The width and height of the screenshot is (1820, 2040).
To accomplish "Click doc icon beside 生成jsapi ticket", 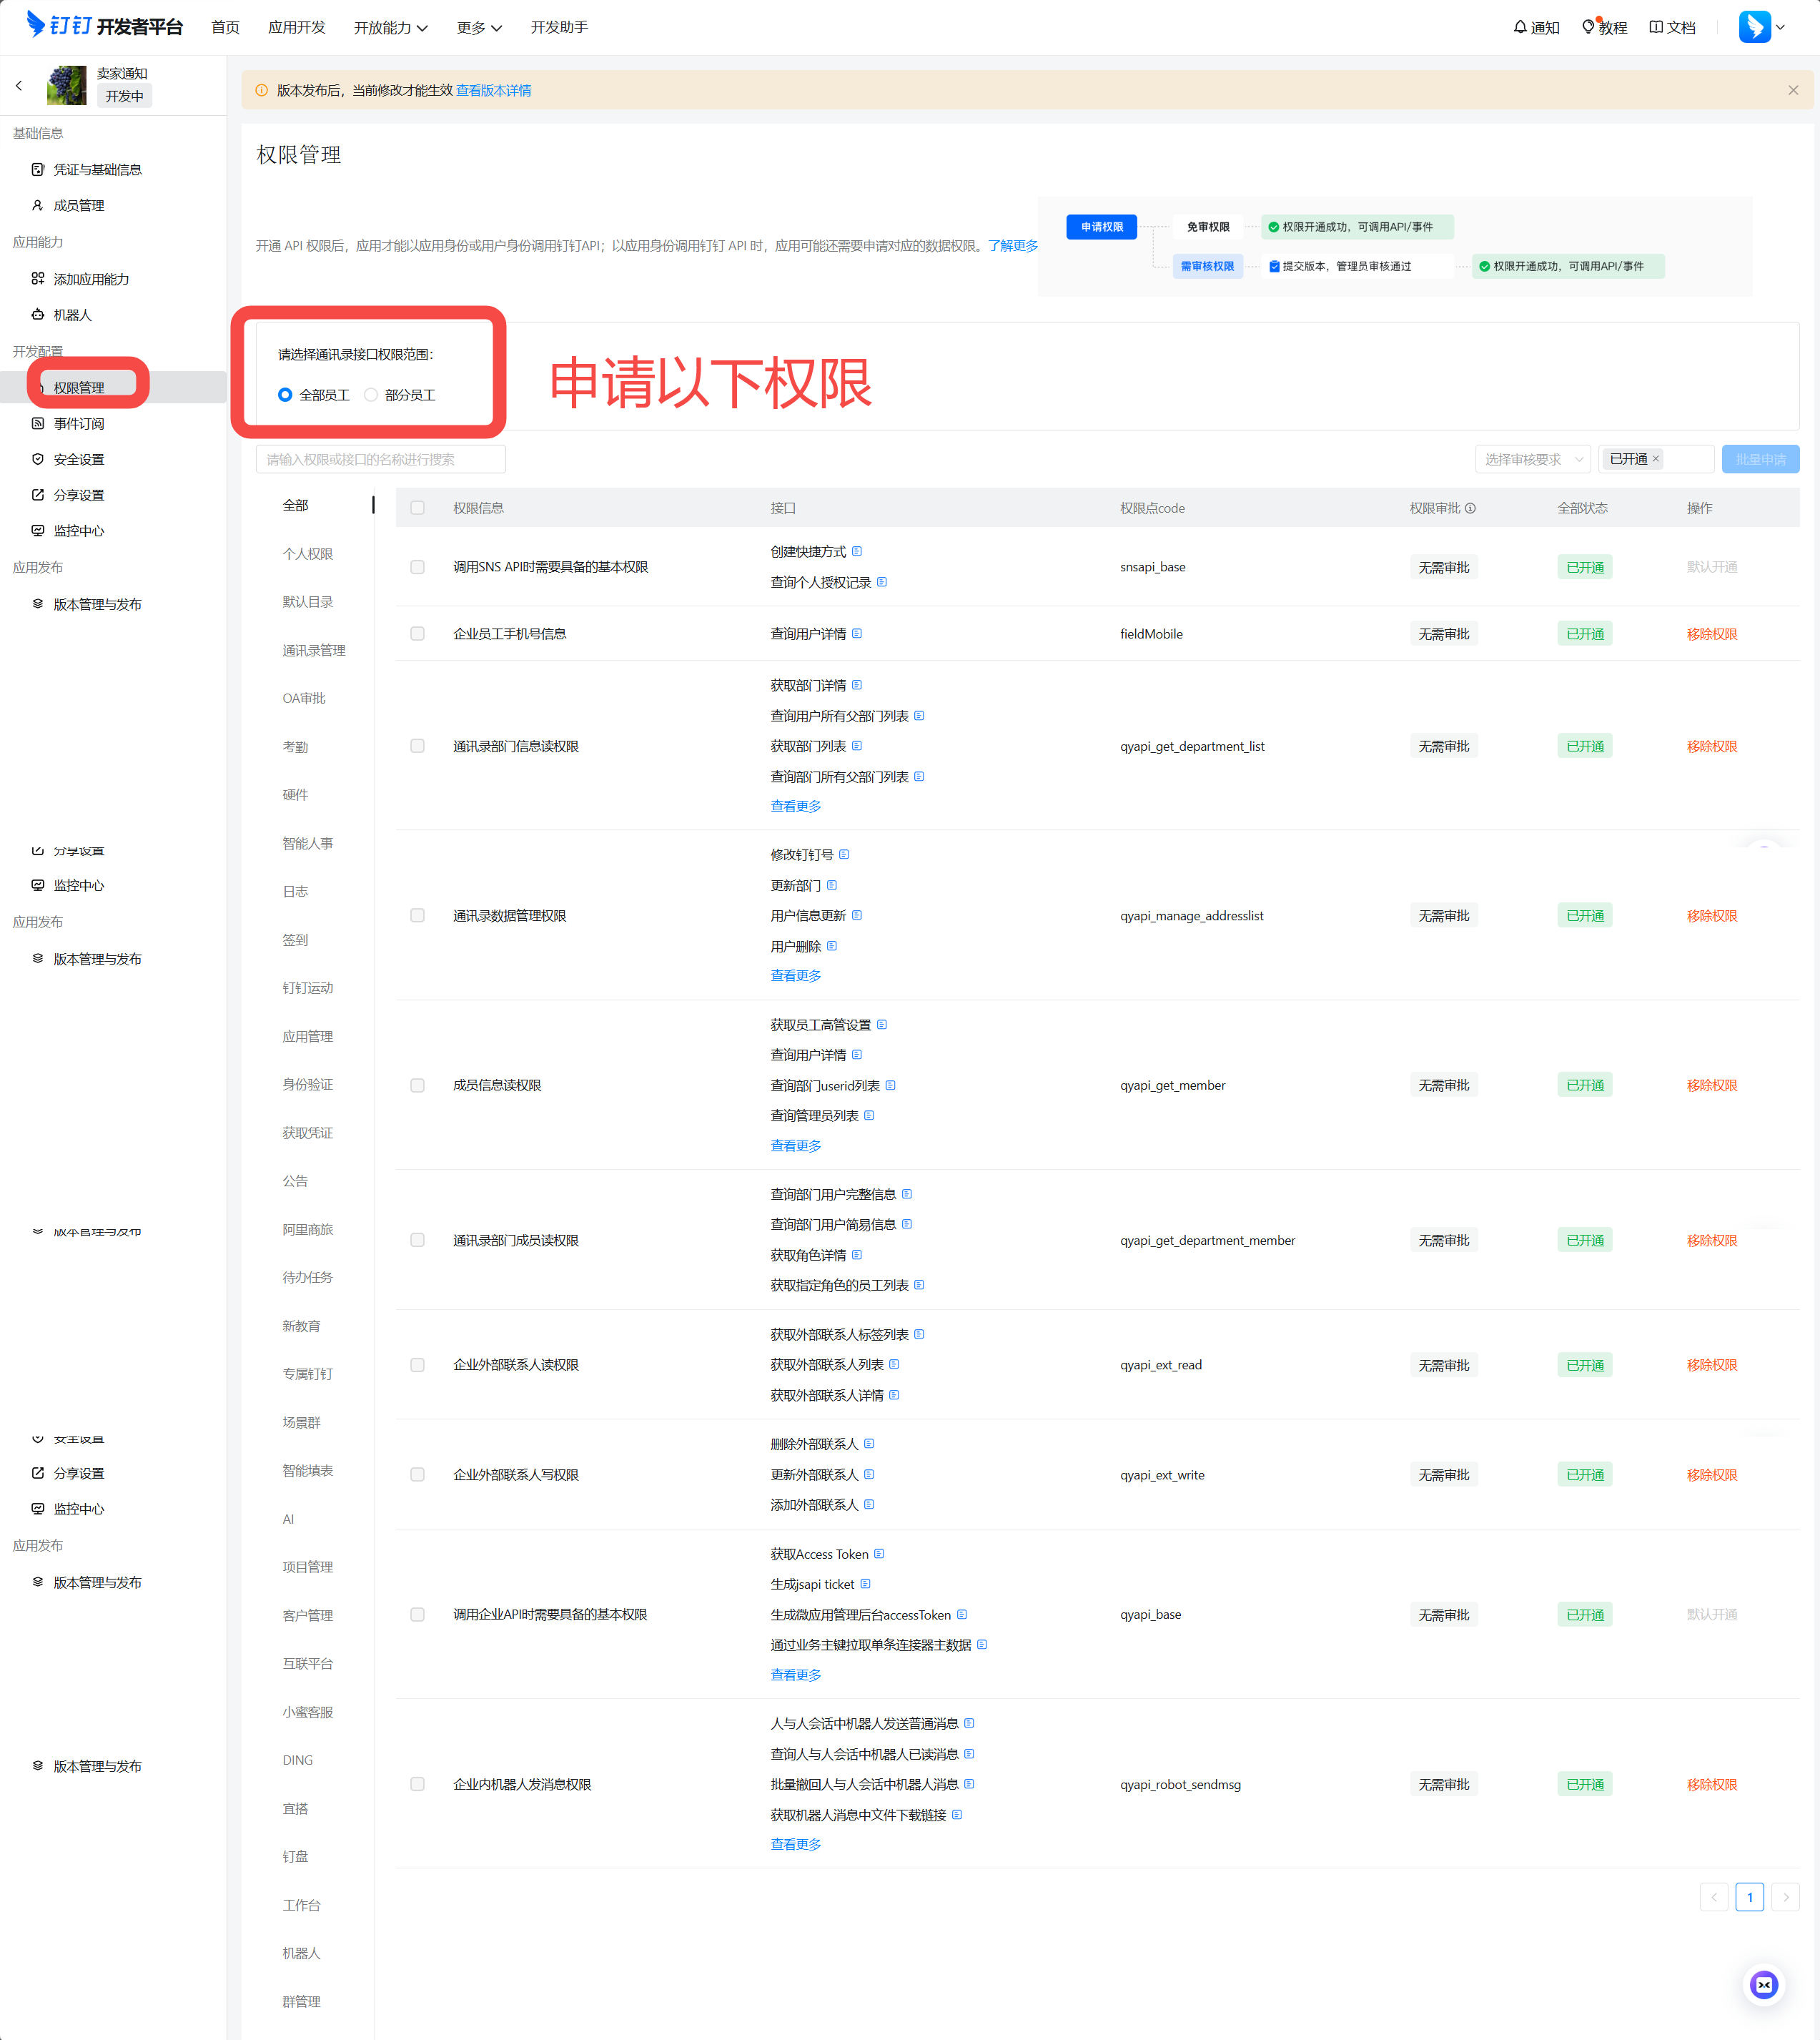I will 865,1584.
